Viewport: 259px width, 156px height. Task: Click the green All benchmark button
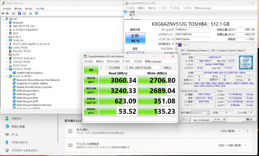coord(91,70)
